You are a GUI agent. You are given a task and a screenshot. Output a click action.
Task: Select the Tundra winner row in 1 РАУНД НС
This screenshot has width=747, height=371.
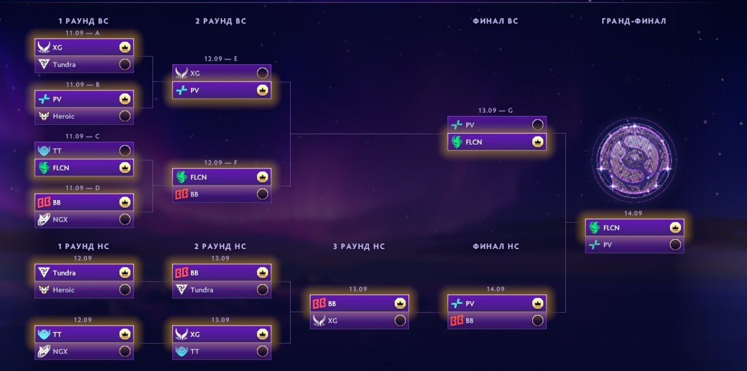point(84,272)
